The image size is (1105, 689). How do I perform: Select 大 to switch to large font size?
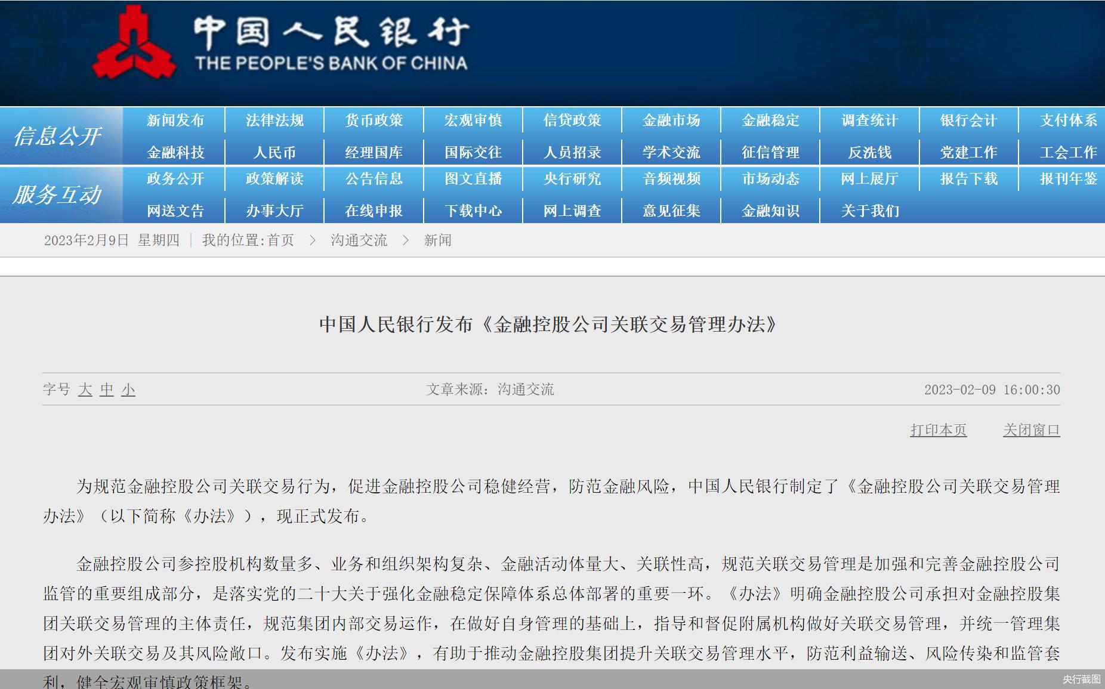point(84,390)
